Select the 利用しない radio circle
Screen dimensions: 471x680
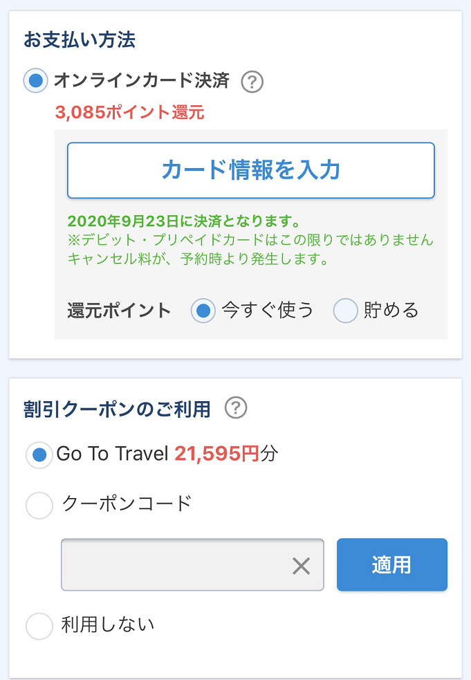tap(39, 626)
